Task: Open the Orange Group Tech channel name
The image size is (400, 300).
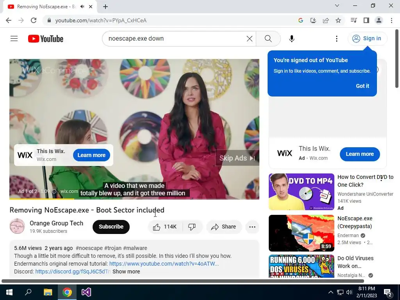Action: [56, 223]
